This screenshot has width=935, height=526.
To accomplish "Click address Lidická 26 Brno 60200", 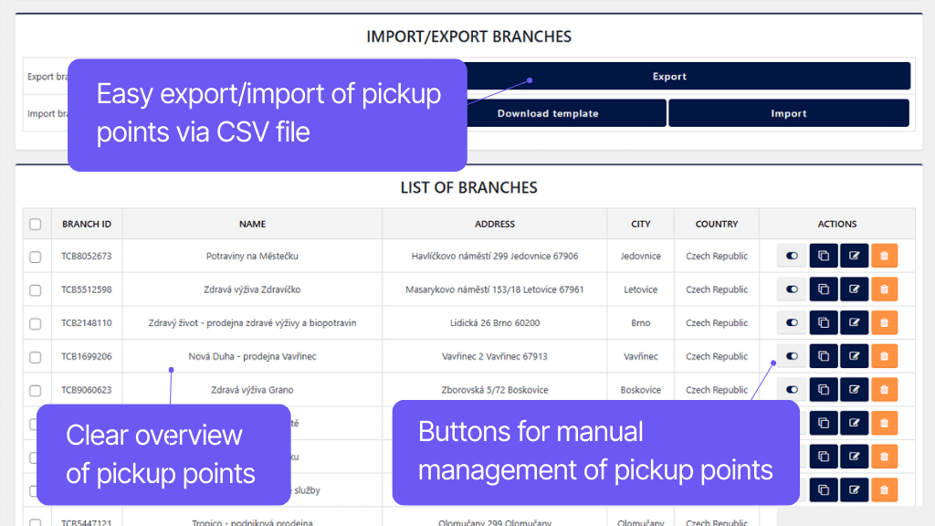I will (x=494, y=322).
